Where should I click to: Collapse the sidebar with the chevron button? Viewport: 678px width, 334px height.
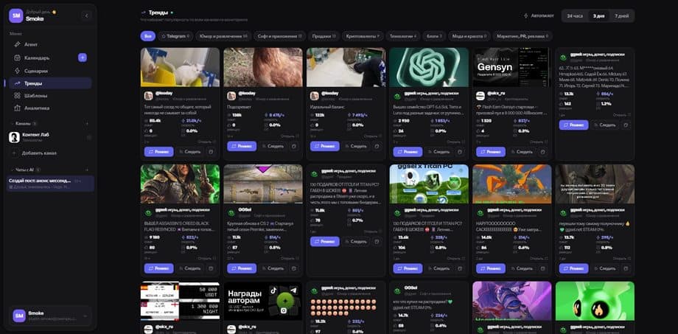coord(86,15)
